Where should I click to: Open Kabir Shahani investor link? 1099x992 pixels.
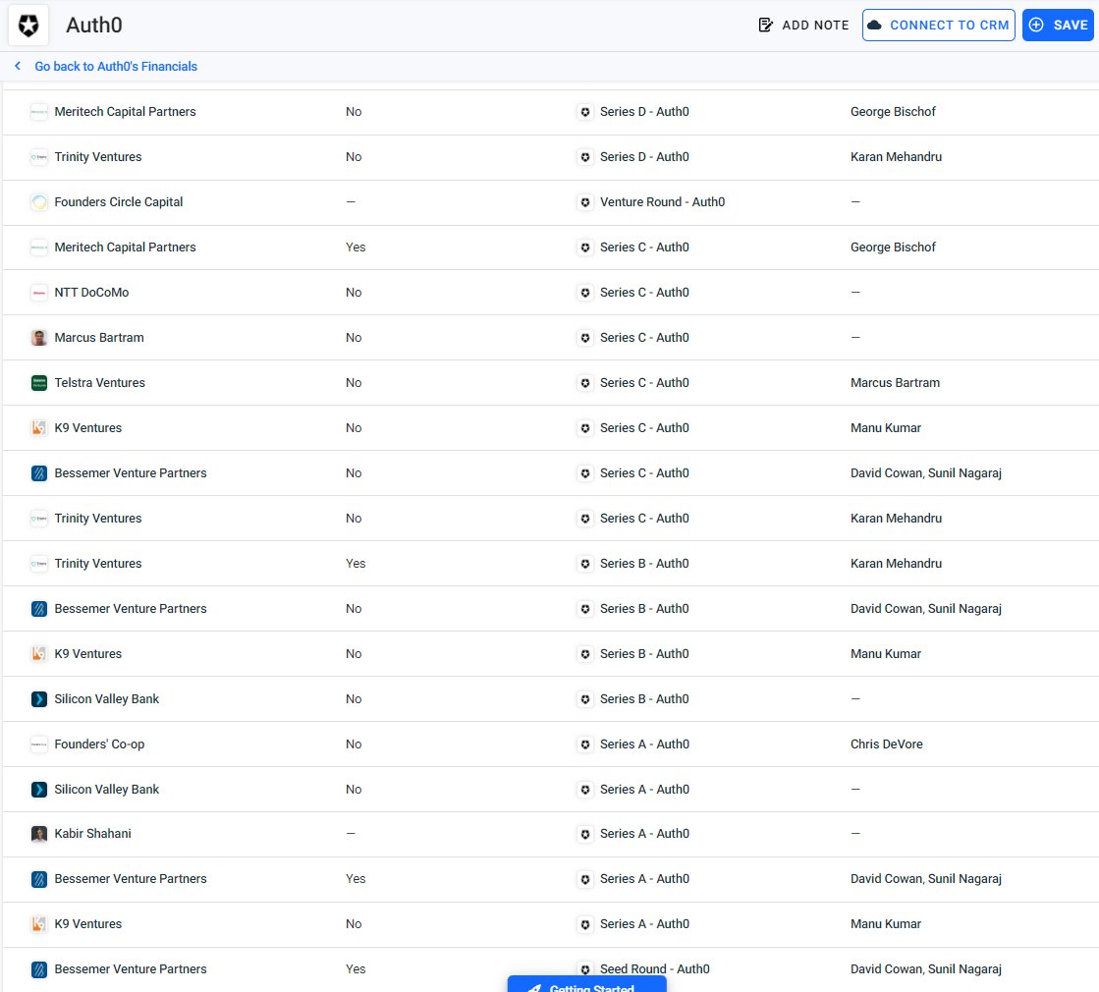point(92,834)
